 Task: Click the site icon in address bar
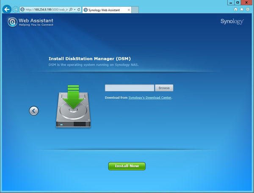click(22, 10)
